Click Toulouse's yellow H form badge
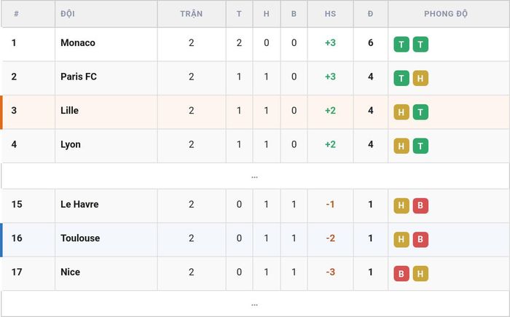Screen dimensions: 510x317 pos(401,240)
